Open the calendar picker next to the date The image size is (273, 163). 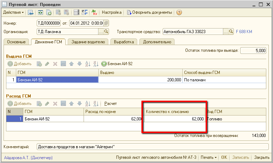pyautogui.click(x=106, y=23)
